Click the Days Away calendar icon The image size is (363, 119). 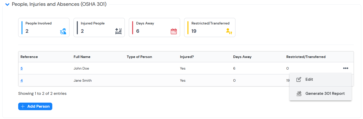tap(174, 32)
